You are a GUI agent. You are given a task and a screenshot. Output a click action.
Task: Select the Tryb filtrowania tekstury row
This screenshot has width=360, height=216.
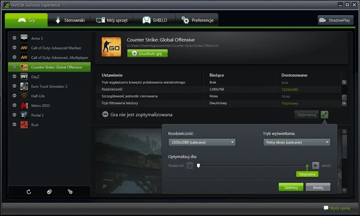click(219, 103)
